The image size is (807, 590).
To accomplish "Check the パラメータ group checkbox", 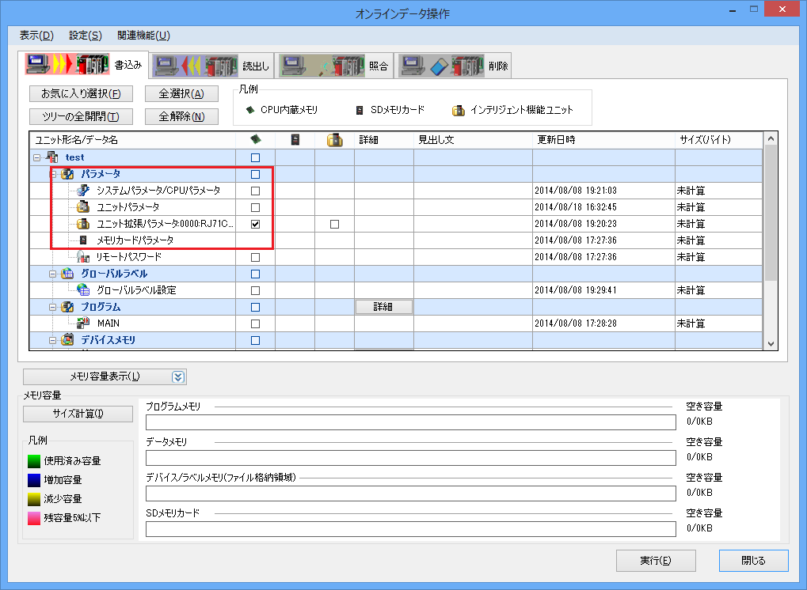I will 254,173.
